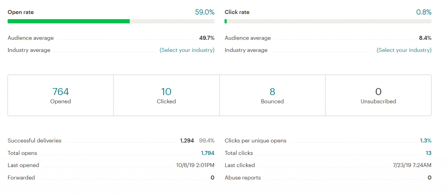Image resolution: width=447 pixels, height=195 pixels.
Task: Click the green Open rate progress bar
Action: click(x=69, y=21)
